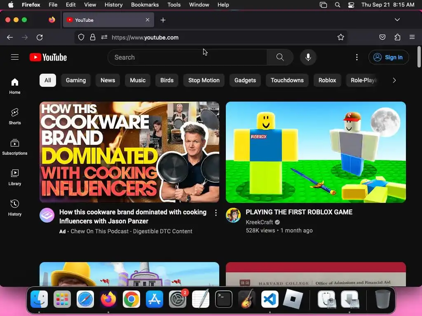Filter by Touchdowns chip
The width and height of the screenshot is (422, 316).
pos(287,80)
